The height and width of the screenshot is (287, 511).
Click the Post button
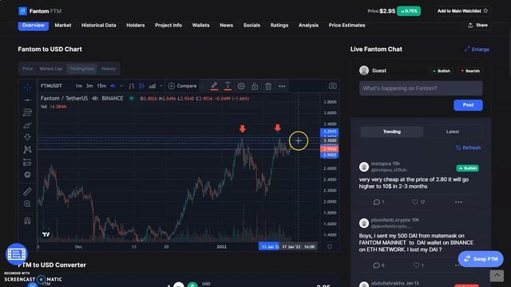pyautogui.click(x=468, y=105)
